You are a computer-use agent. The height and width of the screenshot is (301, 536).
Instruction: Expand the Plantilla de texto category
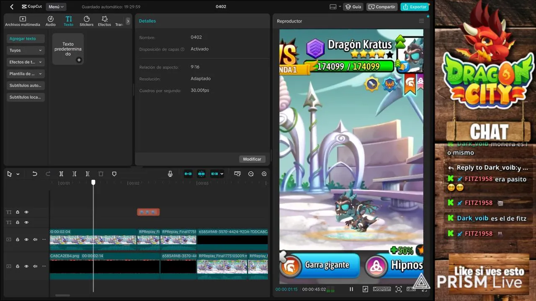(x=26, y=74)
